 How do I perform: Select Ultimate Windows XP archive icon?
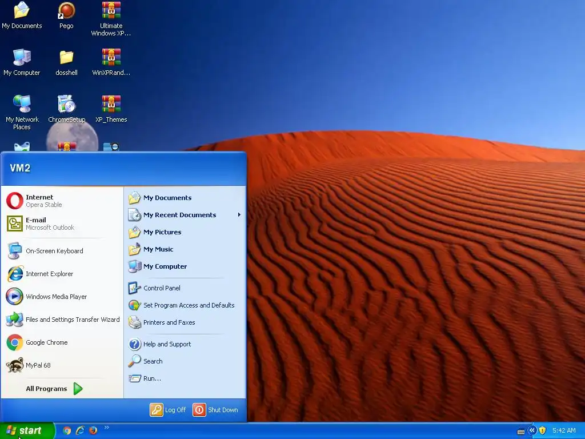111,19
